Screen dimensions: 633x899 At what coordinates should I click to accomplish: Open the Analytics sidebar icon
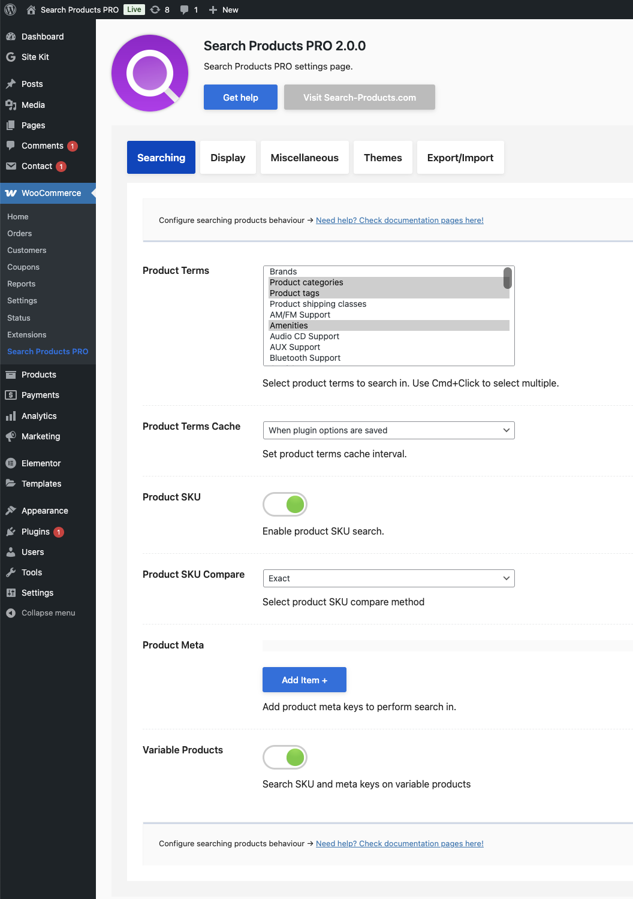[11, 415]
